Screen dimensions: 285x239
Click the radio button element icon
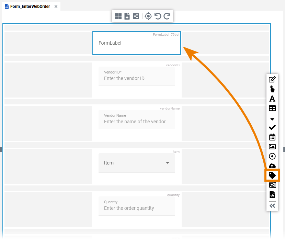tap(272, 156)
